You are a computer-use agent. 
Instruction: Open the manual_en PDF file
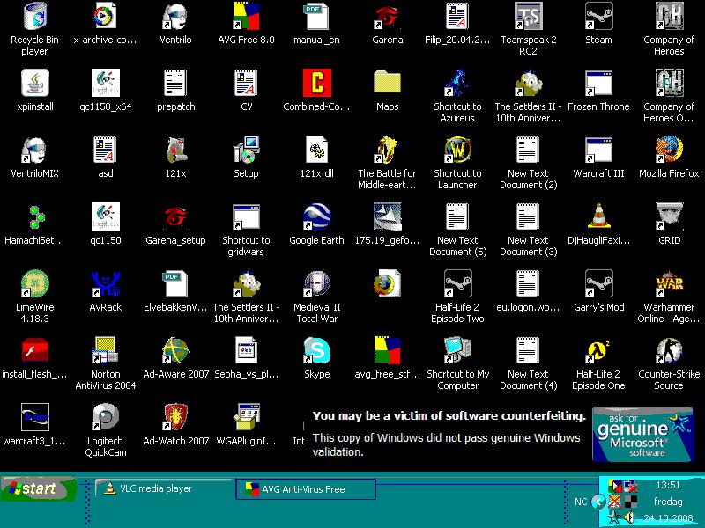coord(316,16)
